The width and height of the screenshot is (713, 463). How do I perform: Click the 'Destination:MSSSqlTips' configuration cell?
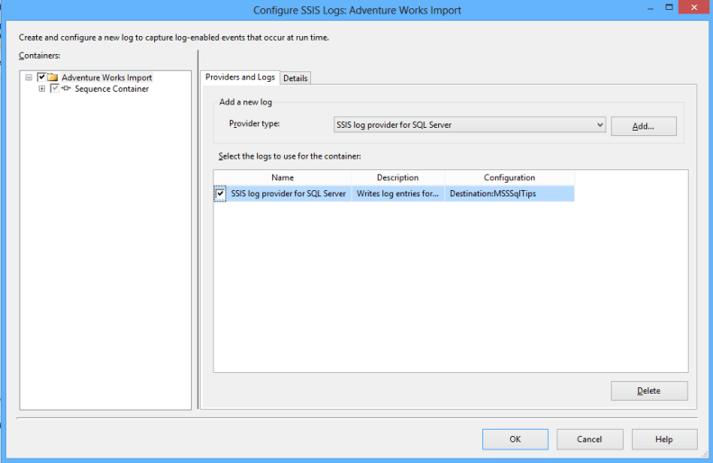pos(509,194)
